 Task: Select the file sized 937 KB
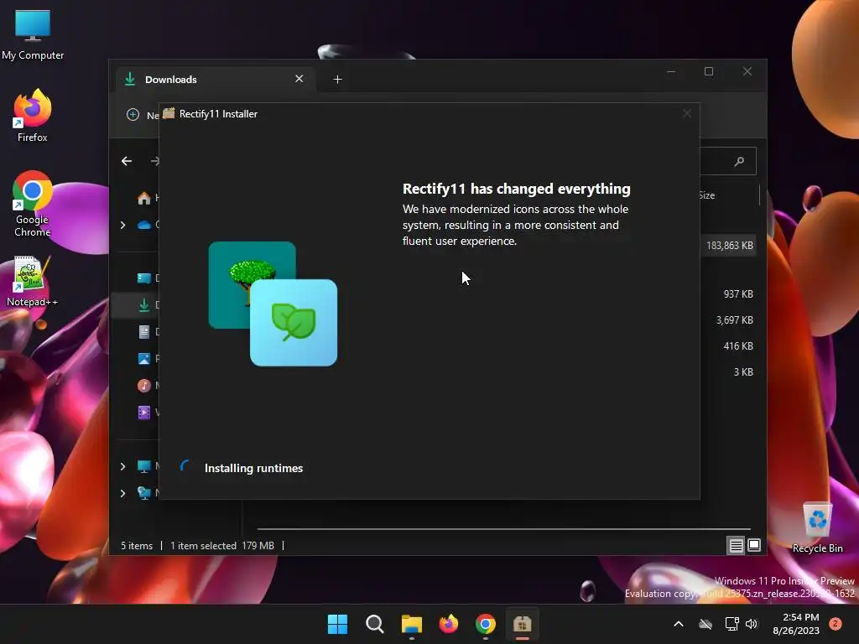tap(738, 294)
